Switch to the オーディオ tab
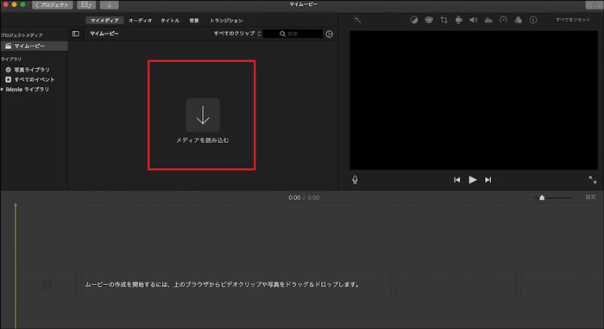 (x=140, y=21)
